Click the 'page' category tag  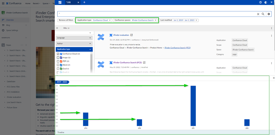pos(235,55)
